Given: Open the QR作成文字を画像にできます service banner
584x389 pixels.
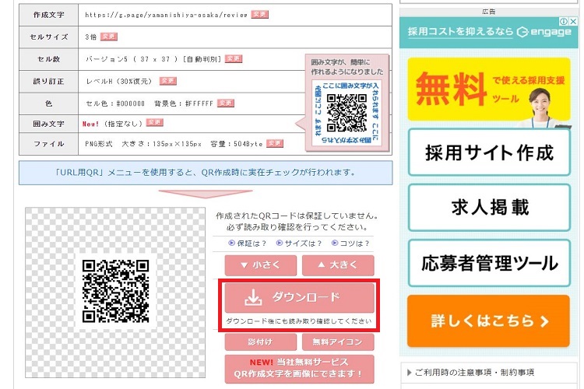Looking at the screenshot, I should click(x=300, y=369).
